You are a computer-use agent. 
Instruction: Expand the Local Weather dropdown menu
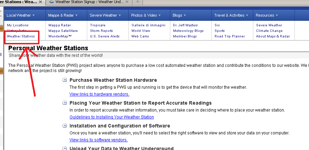(x=21, y=15)
